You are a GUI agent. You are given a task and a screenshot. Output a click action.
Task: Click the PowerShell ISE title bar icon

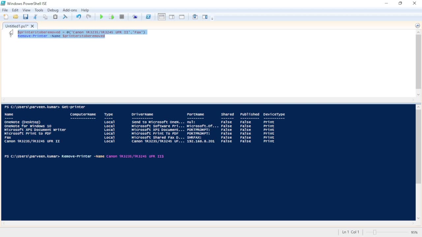click(x=3, y=3)
